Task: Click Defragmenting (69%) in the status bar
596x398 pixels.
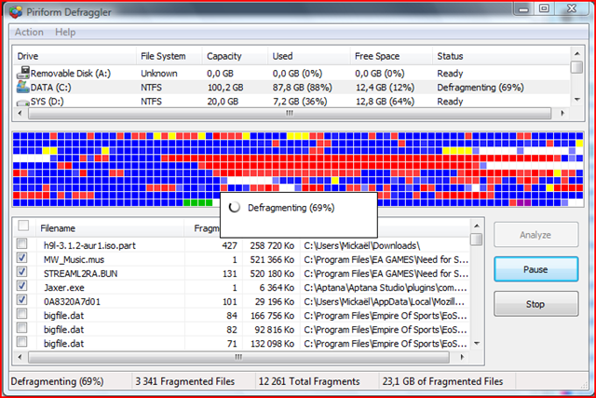Action: [57, 381]
